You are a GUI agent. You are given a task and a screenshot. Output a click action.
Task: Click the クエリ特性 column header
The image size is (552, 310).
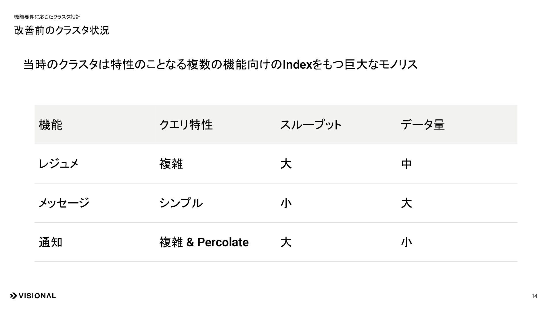click(x=186, y=125)
